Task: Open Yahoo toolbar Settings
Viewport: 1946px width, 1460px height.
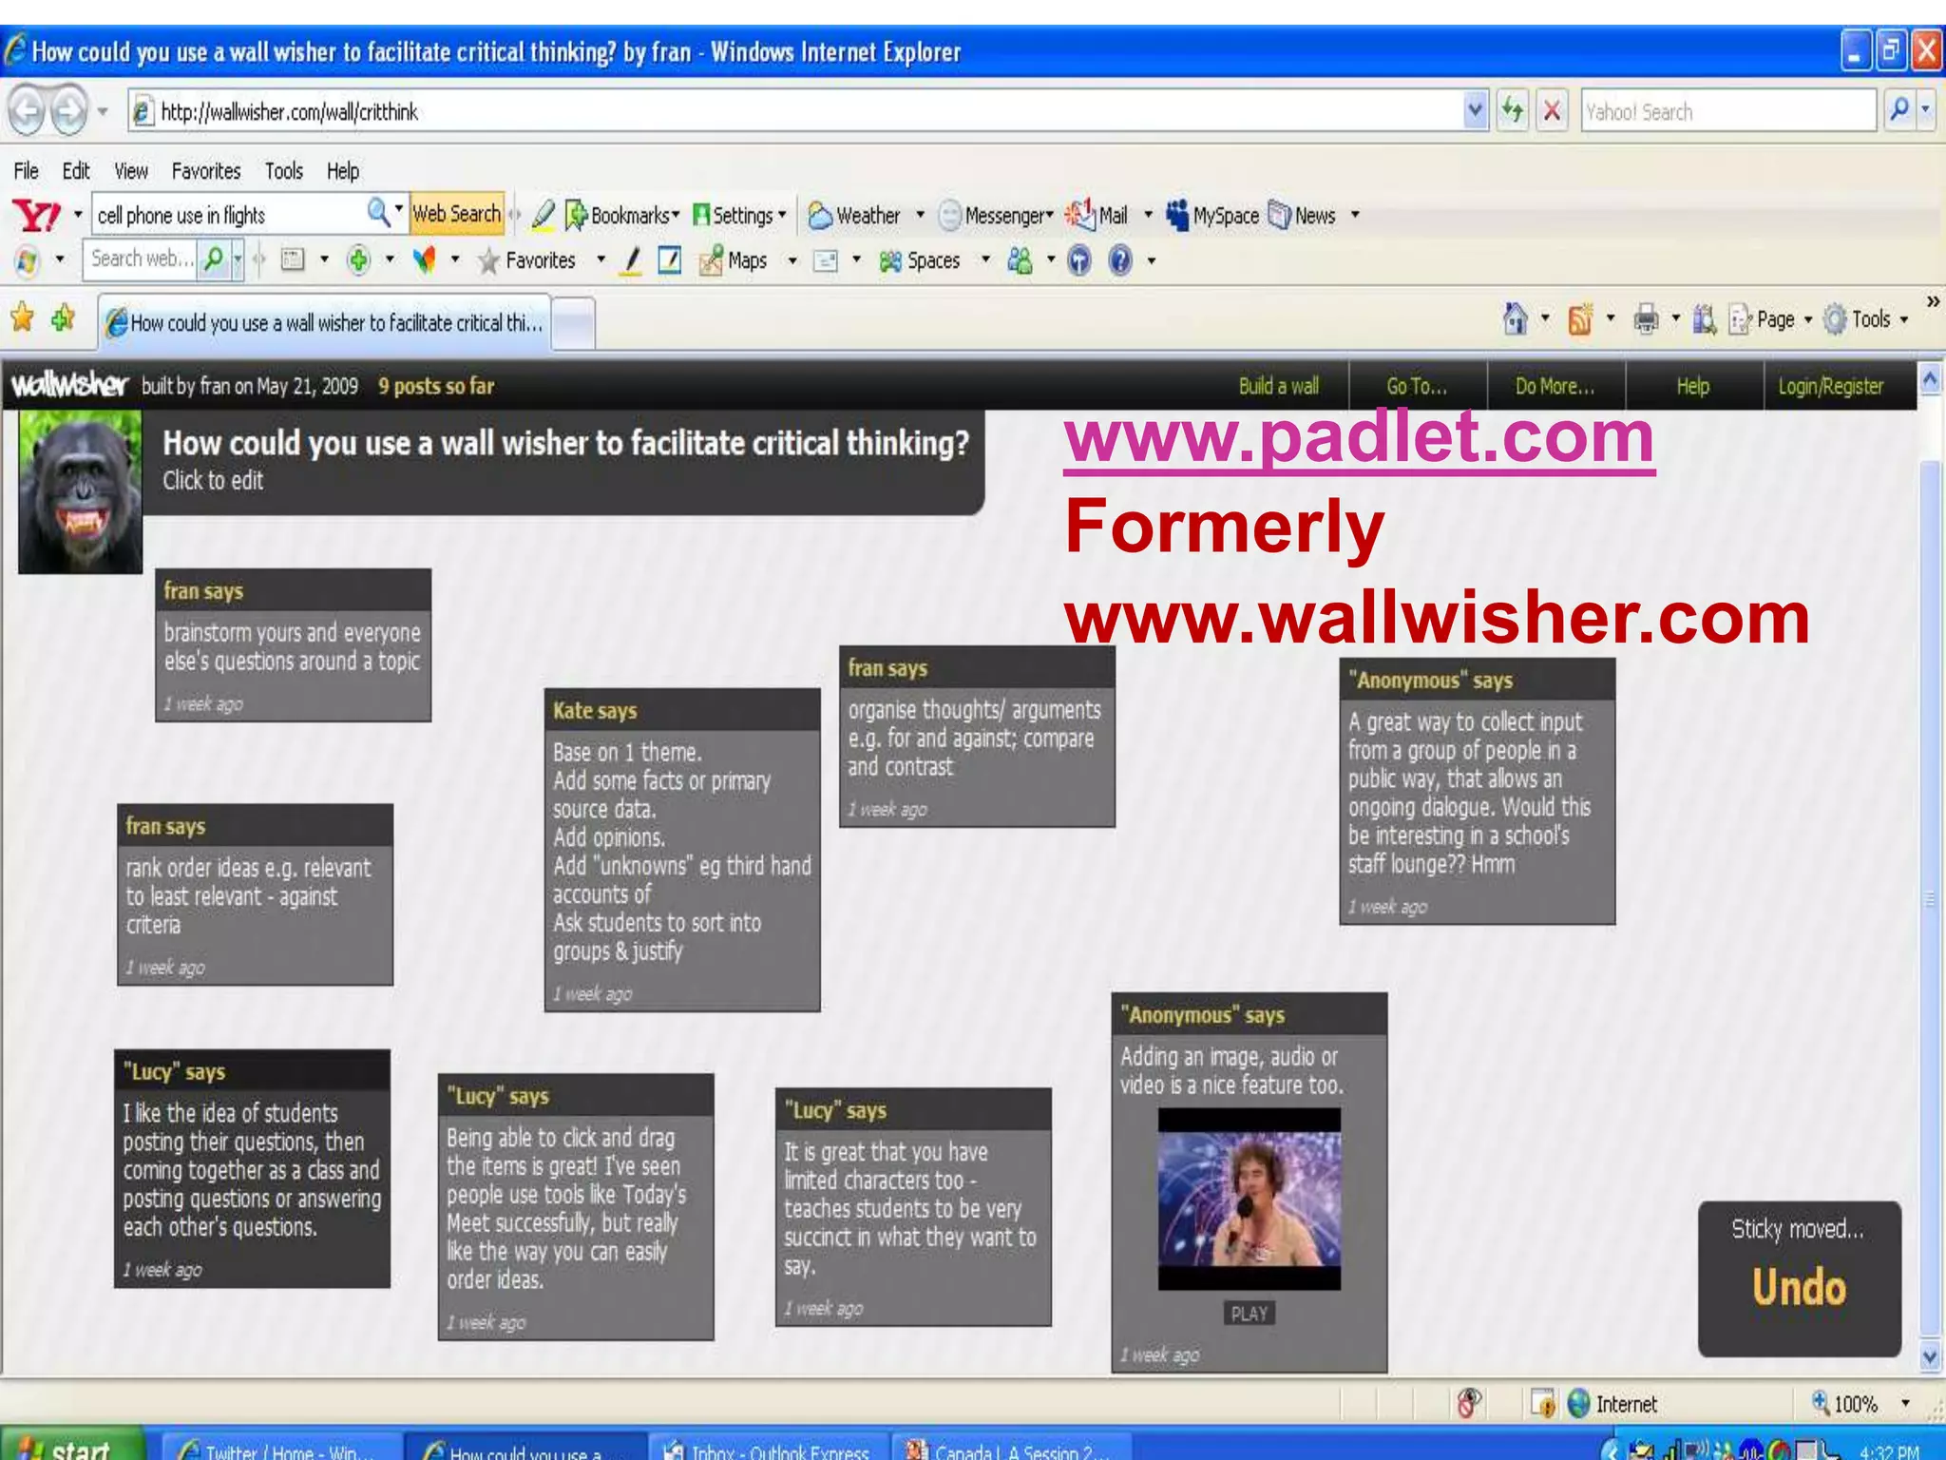Action: coord(739,216)
